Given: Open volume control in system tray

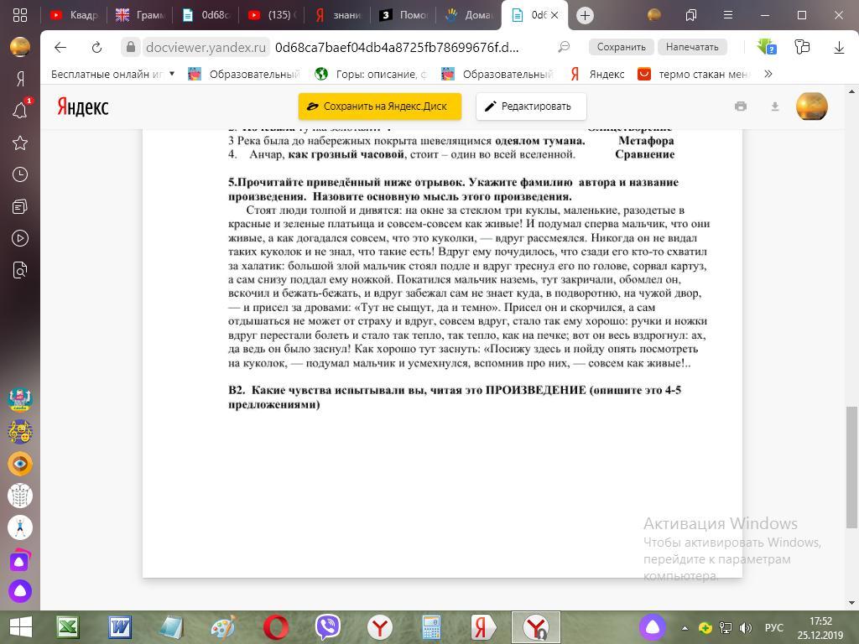Looking at the screenshot, I should 745,627.
